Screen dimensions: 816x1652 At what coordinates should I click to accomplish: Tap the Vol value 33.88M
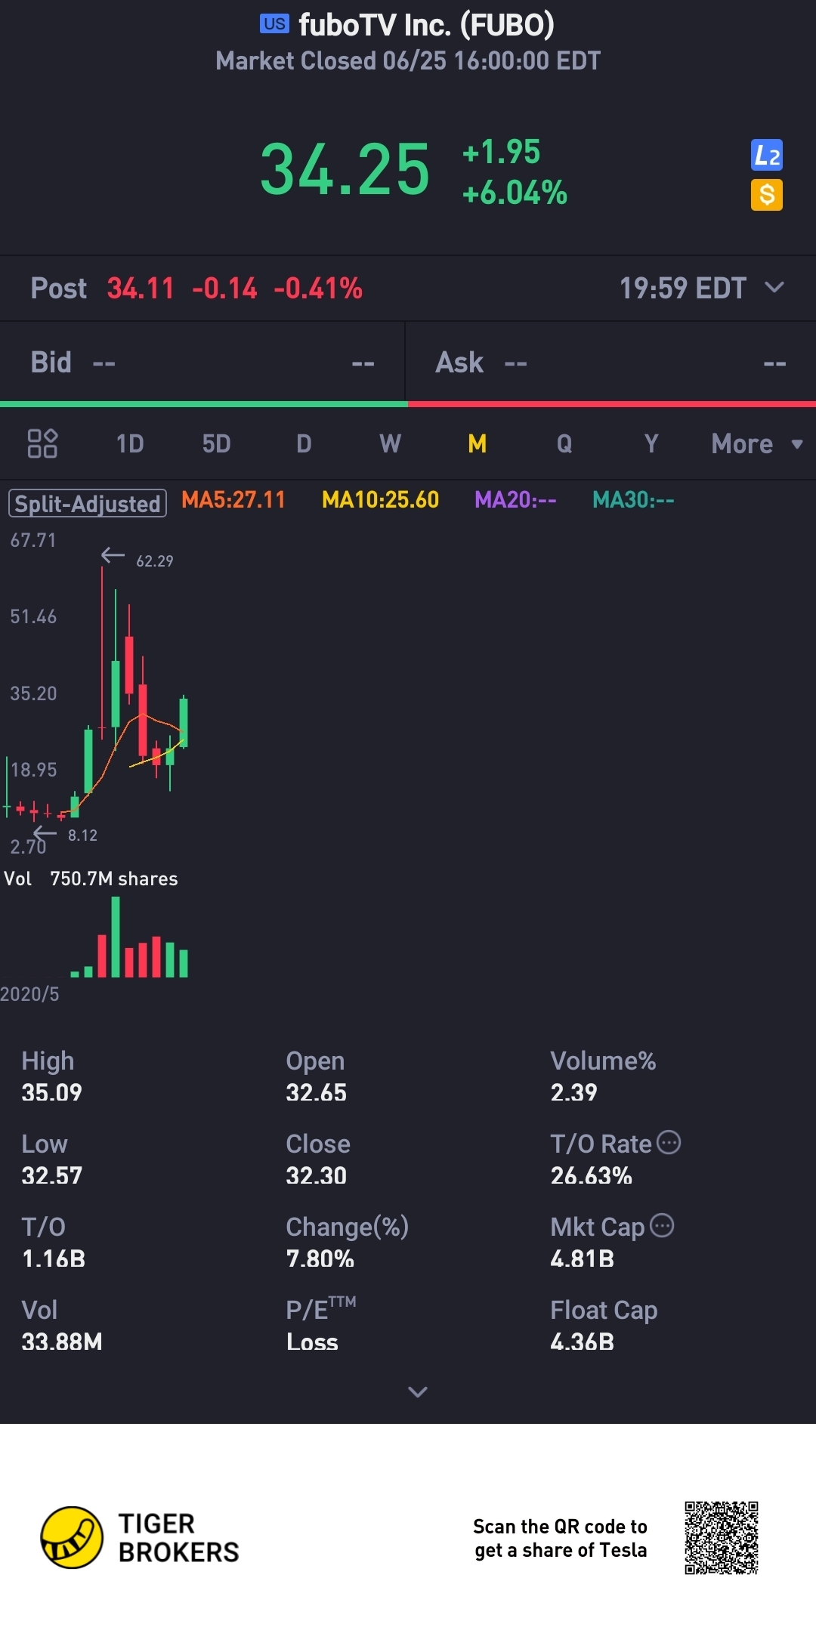[61, 1342]
